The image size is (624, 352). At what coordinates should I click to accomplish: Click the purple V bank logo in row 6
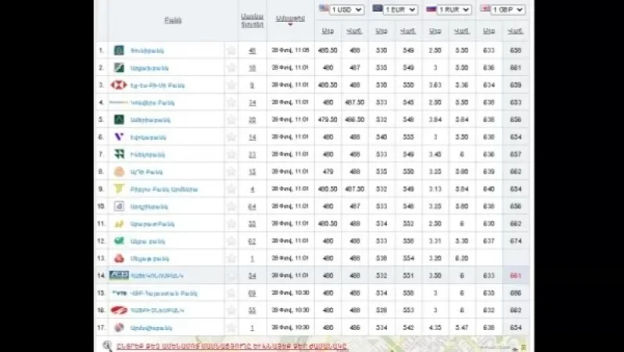coord(119,137)
